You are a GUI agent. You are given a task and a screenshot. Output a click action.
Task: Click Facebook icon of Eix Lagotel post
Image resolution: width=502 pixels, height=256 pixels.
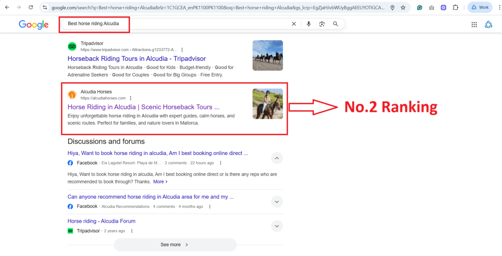[x=71, y=163]
